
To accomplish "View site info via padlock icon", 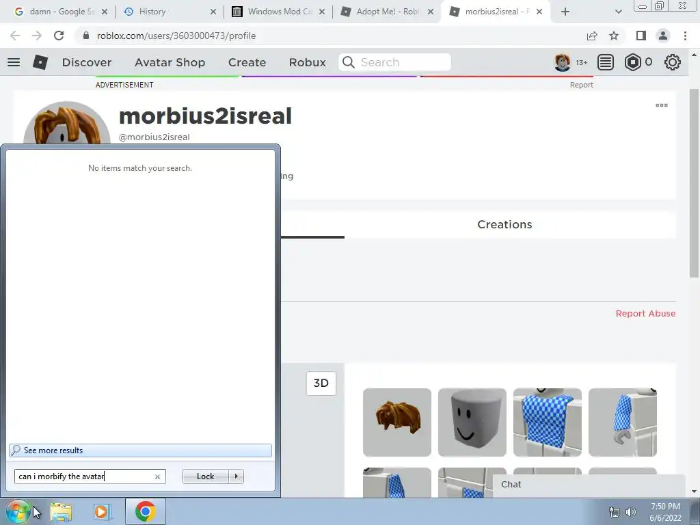I will click(86, 36).
